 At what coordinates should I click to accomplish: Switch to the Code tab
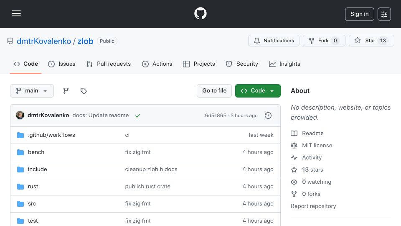click(x=25, y=64)
